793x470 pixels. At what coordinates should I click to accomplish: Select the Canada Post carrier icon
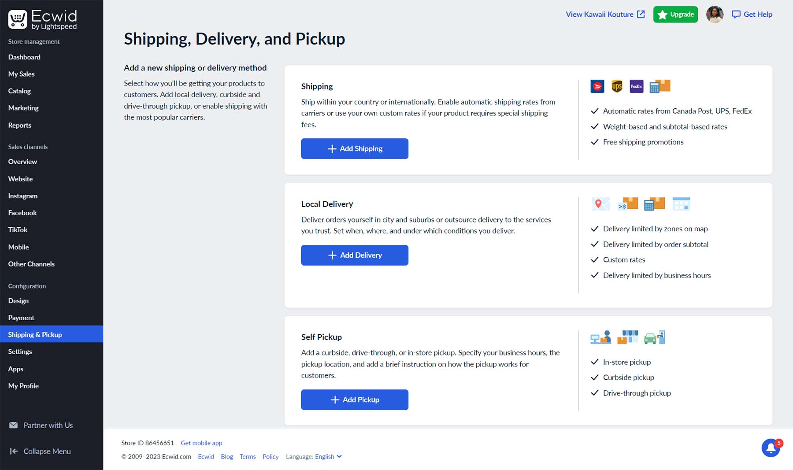pos(597,86)
